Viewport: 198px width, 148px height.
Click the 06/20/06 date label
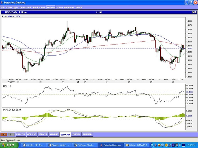[11, 82]
